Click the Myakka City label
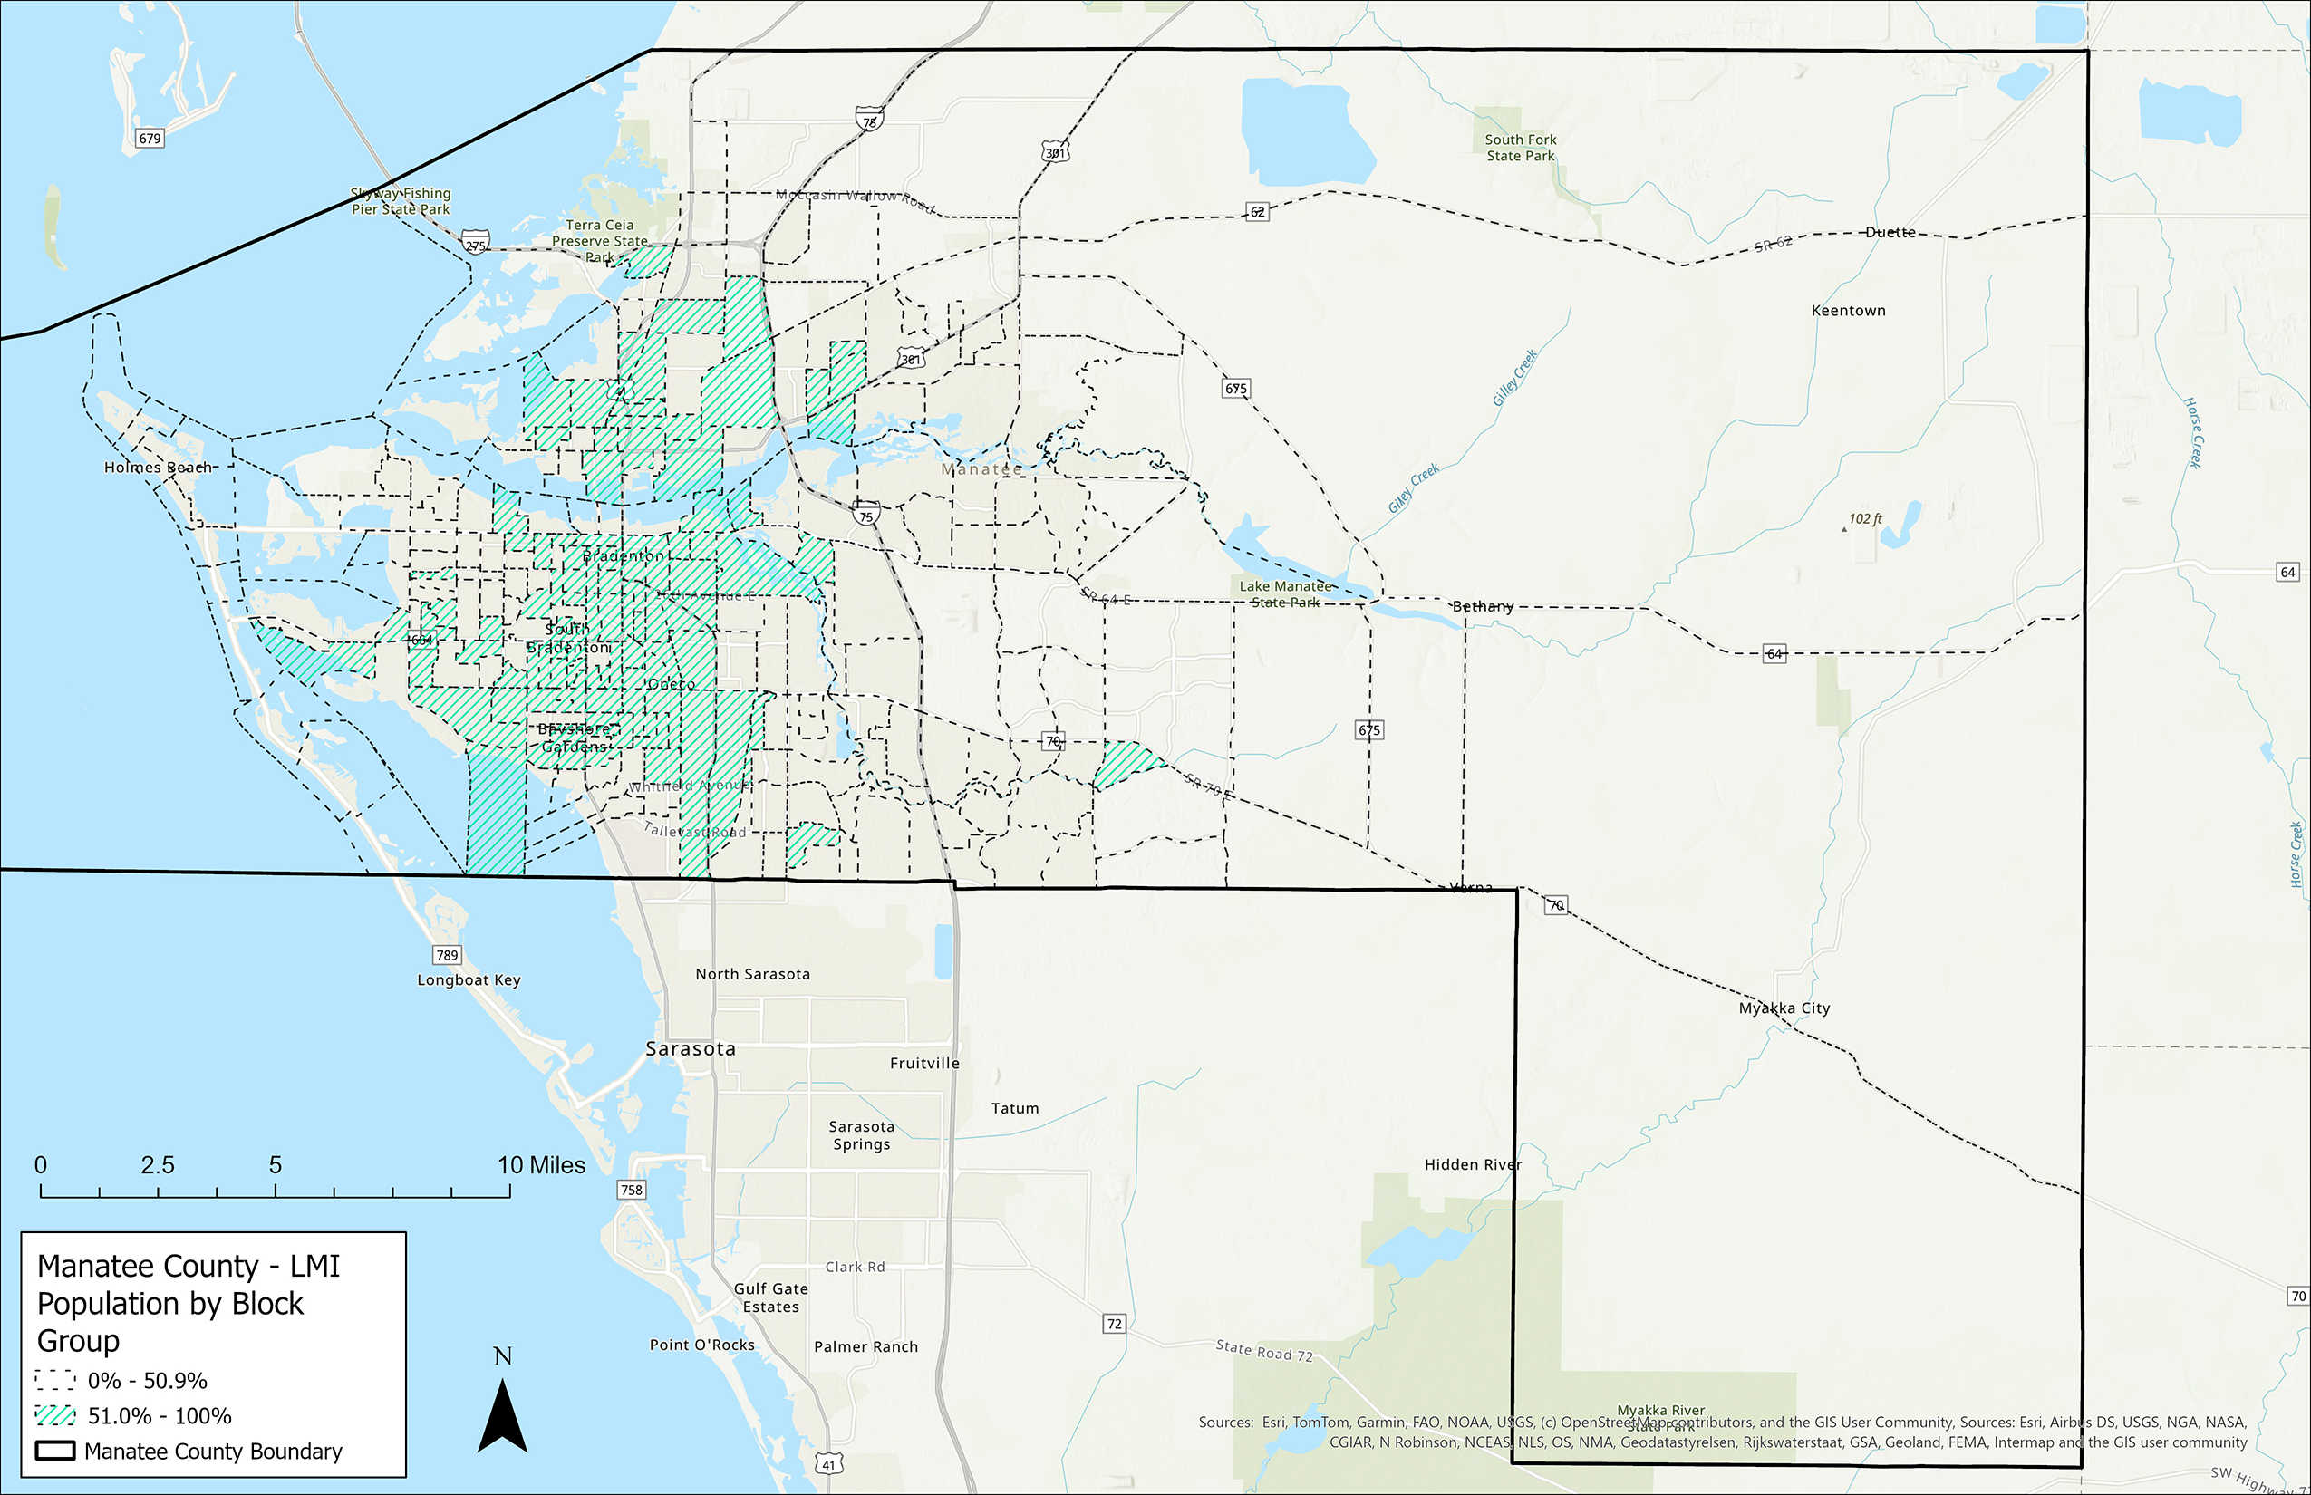This screenshot has height=1495, width=2311. (x=1784, y=1008)
